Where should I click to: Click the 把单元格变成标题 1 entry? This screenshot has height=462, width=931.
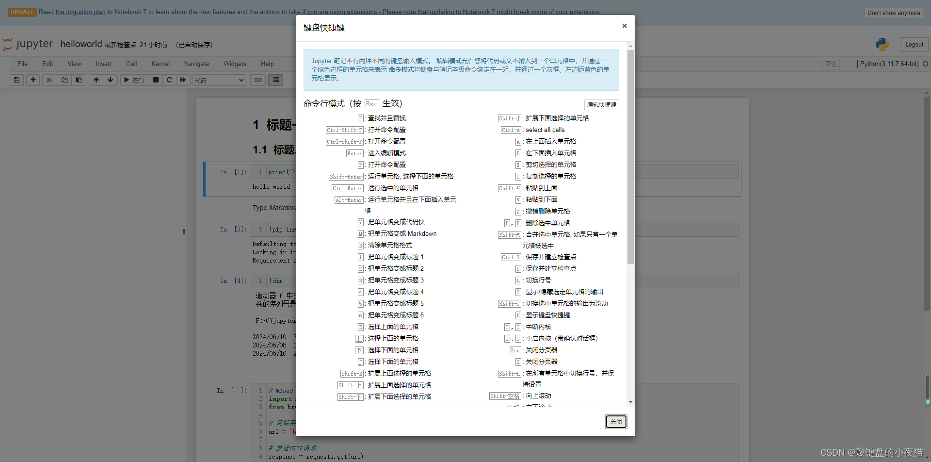tap(396, 257)
